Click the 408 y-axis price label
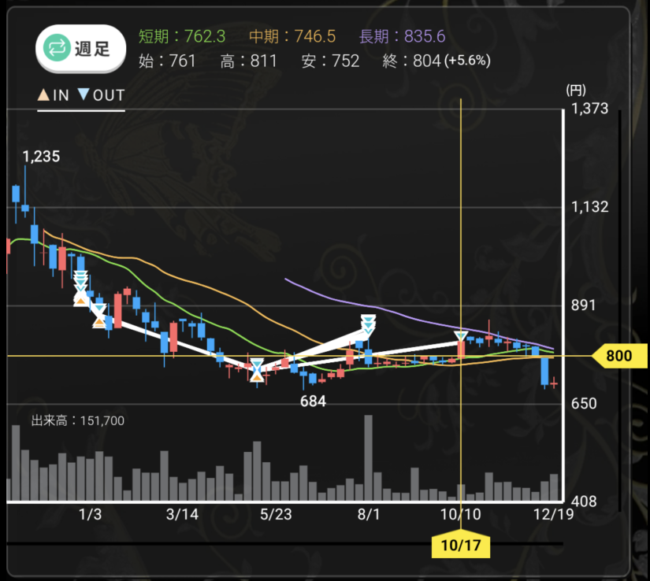The height and width of the screenshot is (581, 650). pyautogui.click(x=584, y=501)
